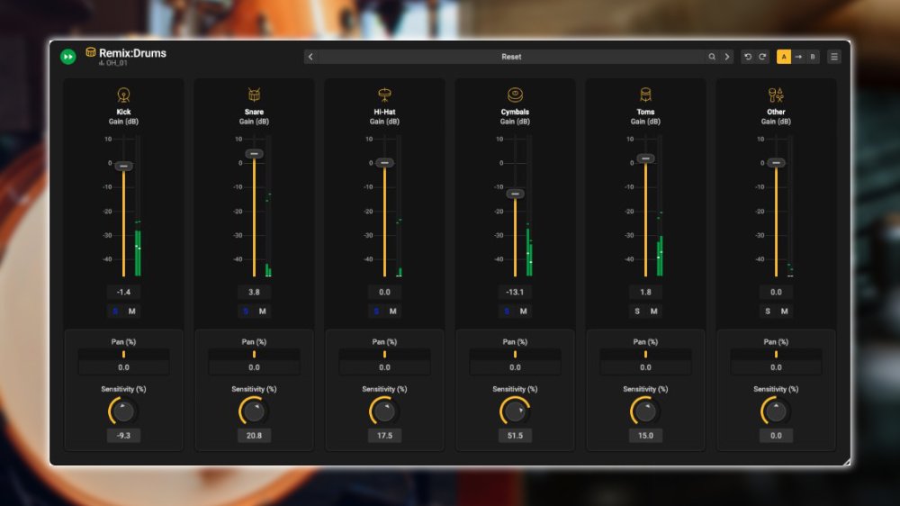Solo the Other channel

(x=768, y=312)
